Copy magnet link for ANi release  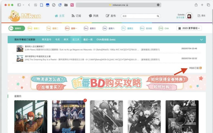click(145, 60)
